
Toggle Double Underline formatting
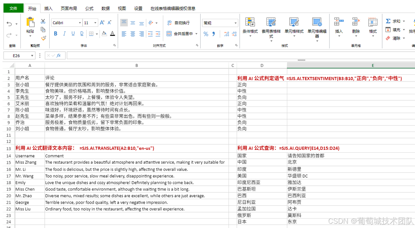[x=82, y=33]
